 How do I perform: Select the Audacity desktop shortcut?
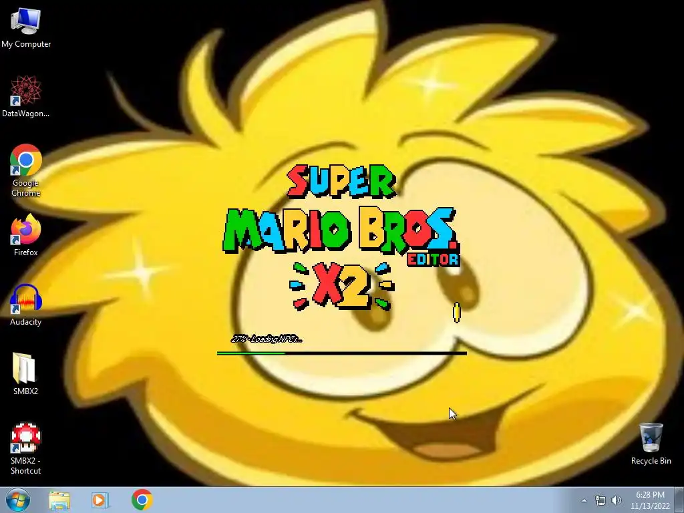coord(26,305)
